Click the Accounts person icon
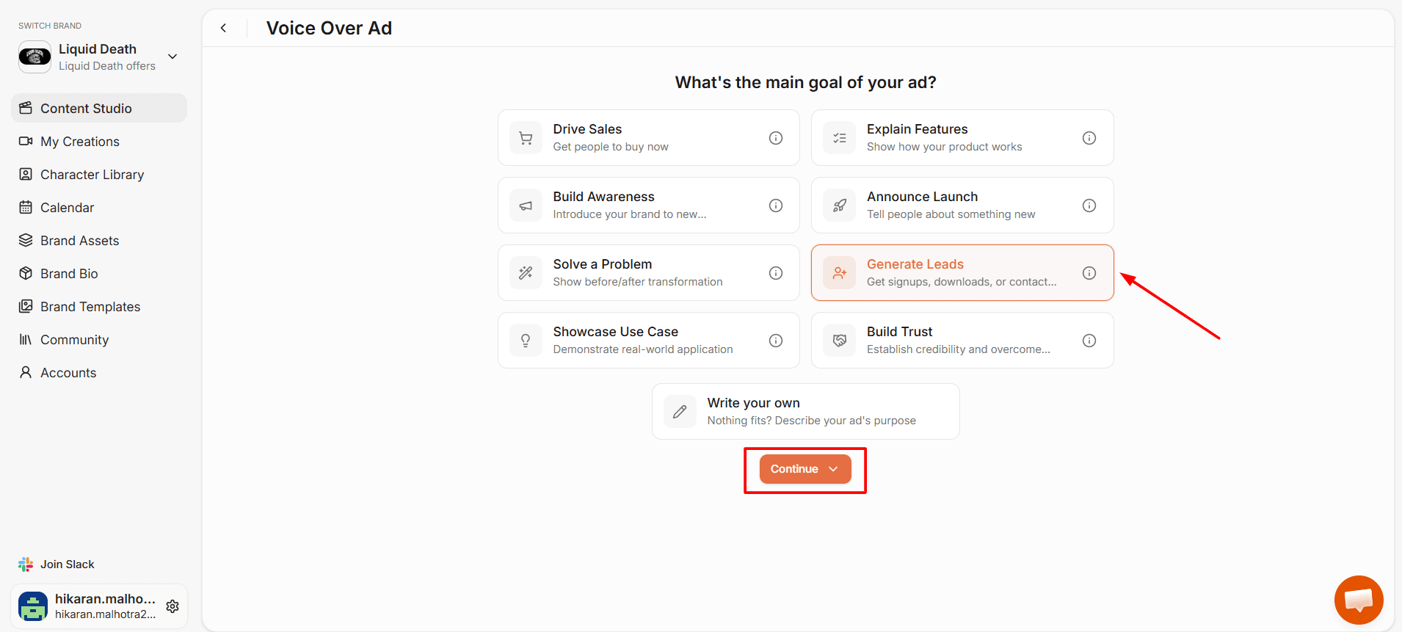This screenshot has height=632, width=1402. 26,372
